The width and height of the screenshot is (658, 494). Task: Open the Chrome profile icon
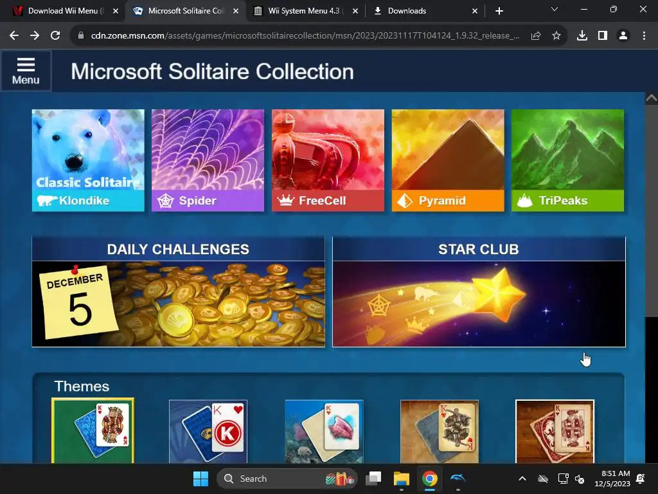click(x=623, y=36)
